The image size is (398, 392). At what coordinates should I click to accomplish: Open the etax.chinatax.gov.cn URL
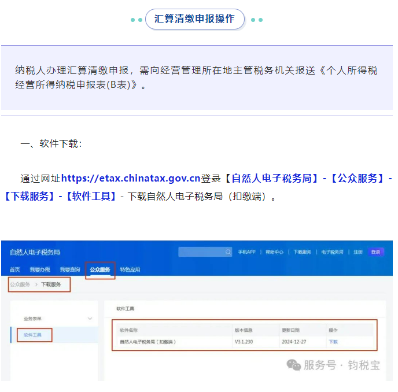click(130, 178)
